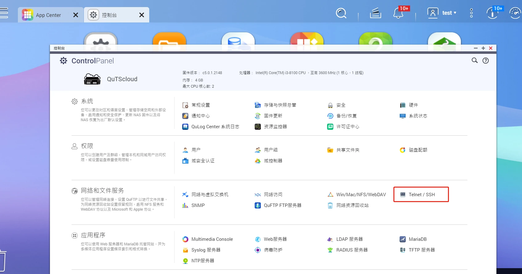Screen dimensions: 522x274
Task: Select the 权限 category heading
Action: [x=87, y=146]
